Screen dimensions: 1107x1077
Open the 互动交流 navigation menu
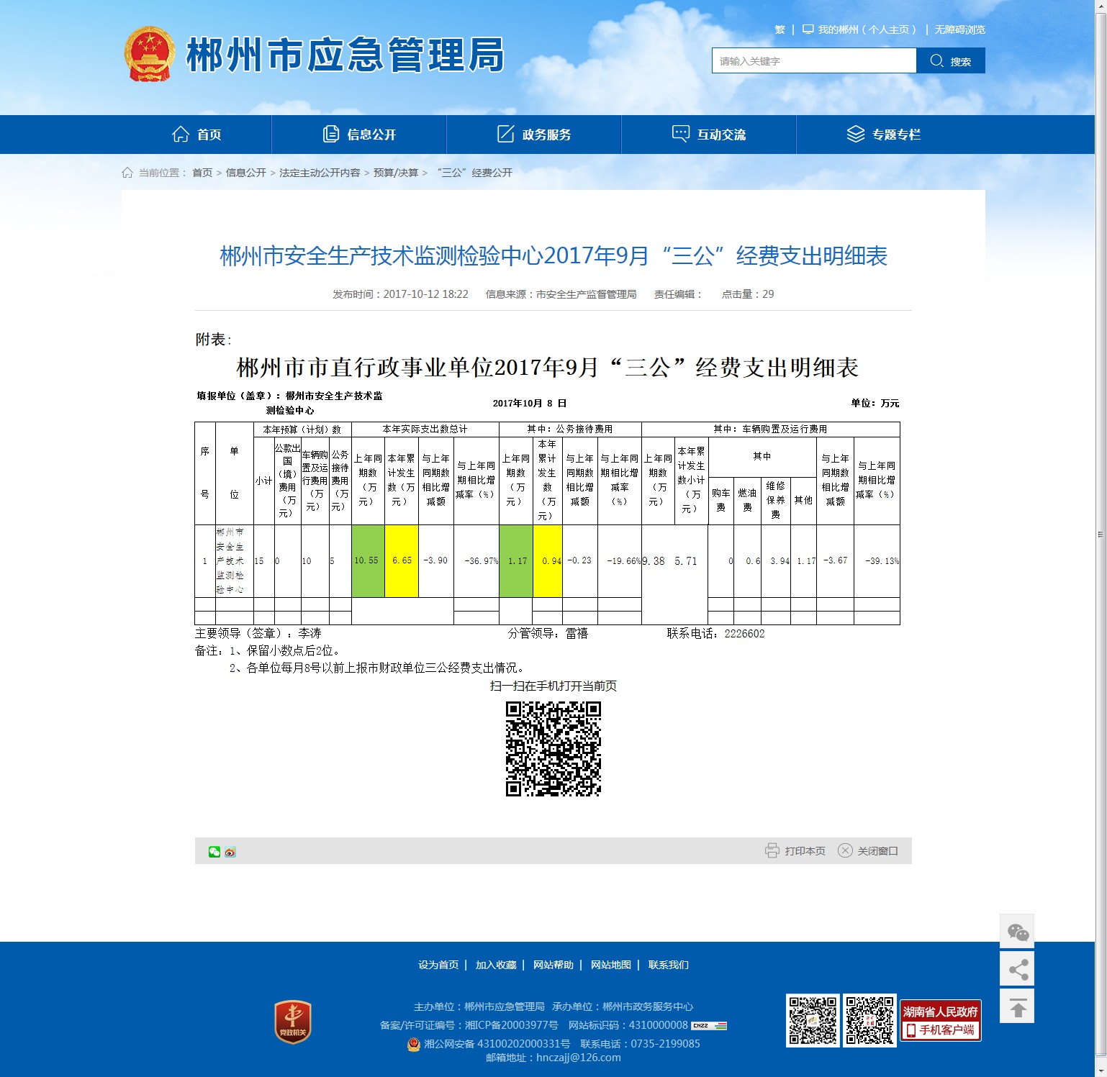(x=709, y=135)
